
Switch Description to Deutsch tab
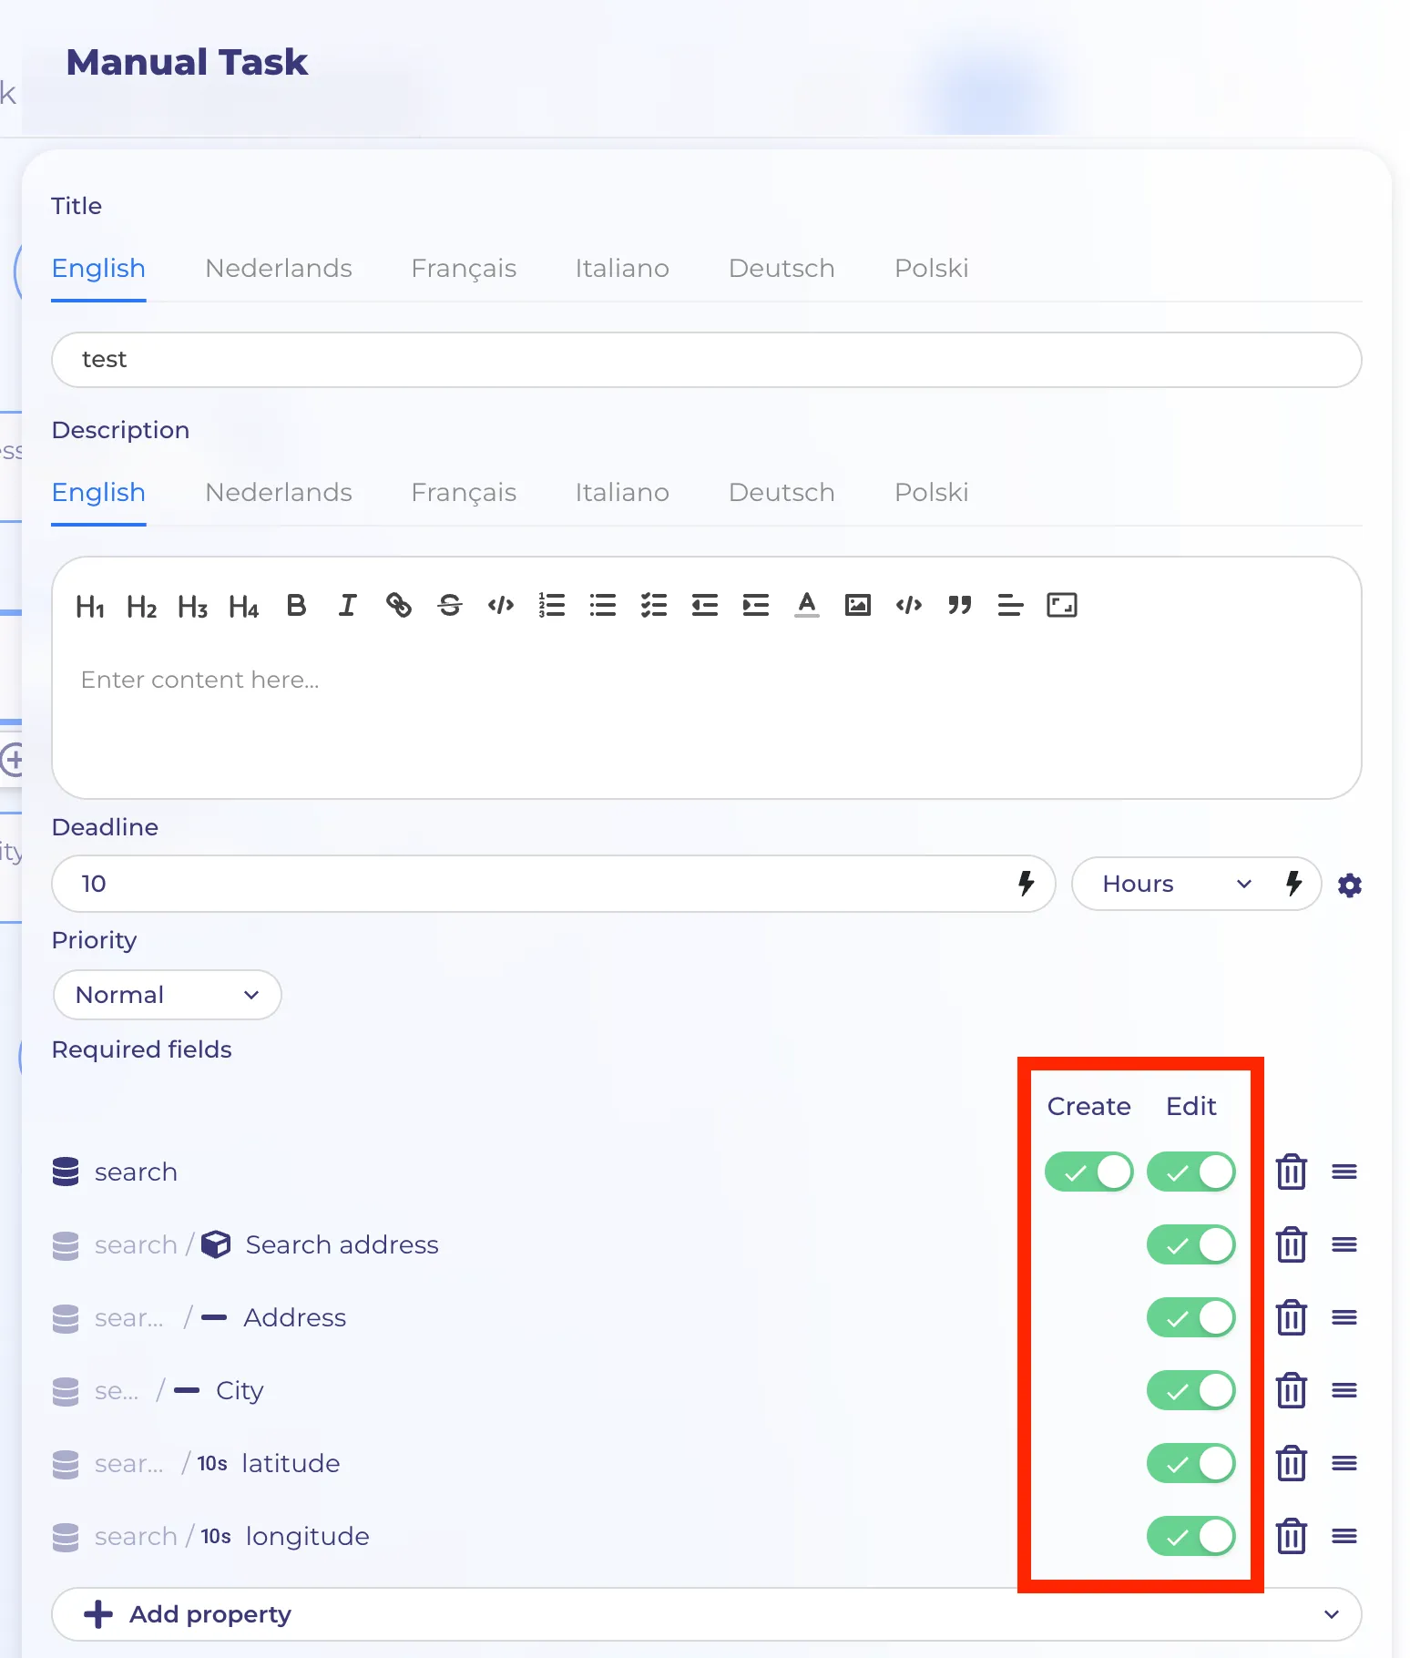pos(782,492)
